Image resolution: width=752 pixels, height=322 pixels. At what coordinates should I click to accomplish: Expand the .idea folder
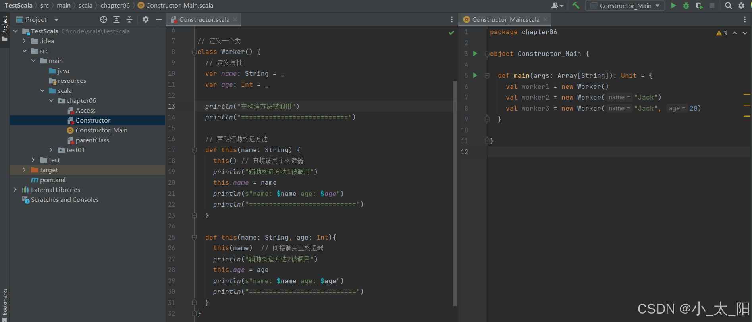coord(25,41)
